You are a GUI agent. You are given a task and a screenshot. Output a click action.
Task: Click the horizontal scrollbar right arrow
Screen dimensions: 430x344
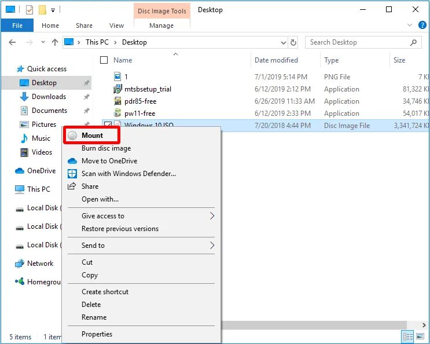(424, 325)
